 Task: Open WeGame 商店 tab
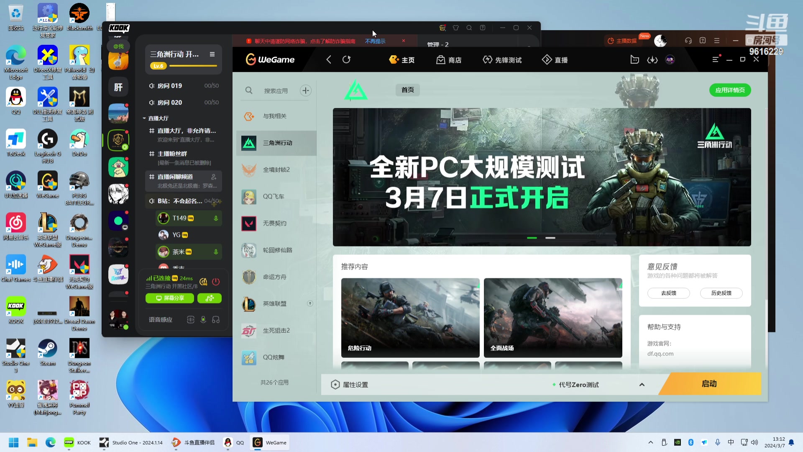point(449,60)
